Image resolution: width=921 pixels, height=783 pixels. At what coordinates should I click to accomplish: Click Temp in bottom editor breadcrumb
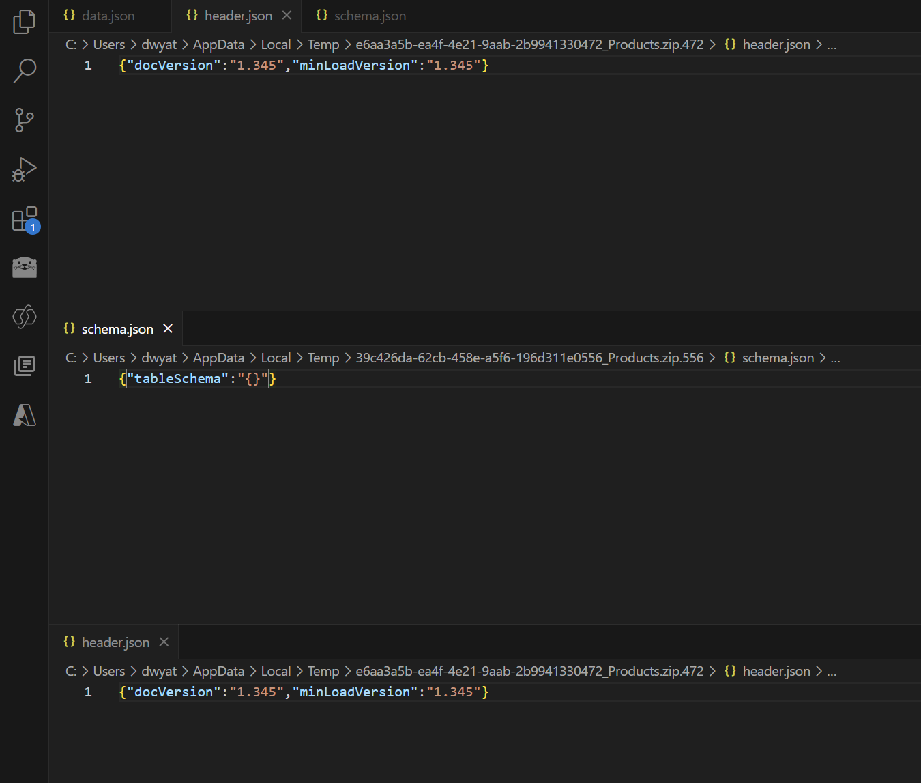(323, 671)
